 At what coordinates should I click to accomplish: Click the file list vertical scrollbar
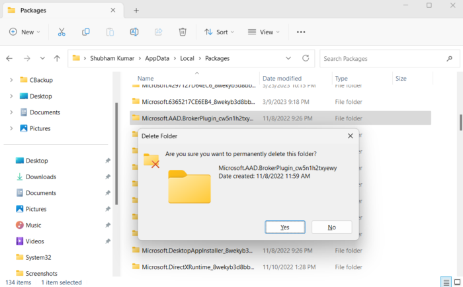click(x=460, y=122)
